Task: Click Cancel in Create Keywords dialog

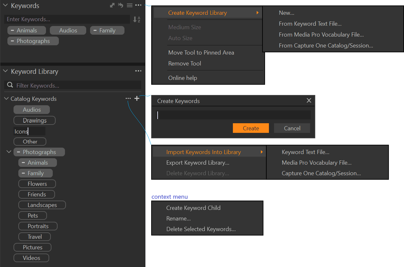Action: pos(292,128)
